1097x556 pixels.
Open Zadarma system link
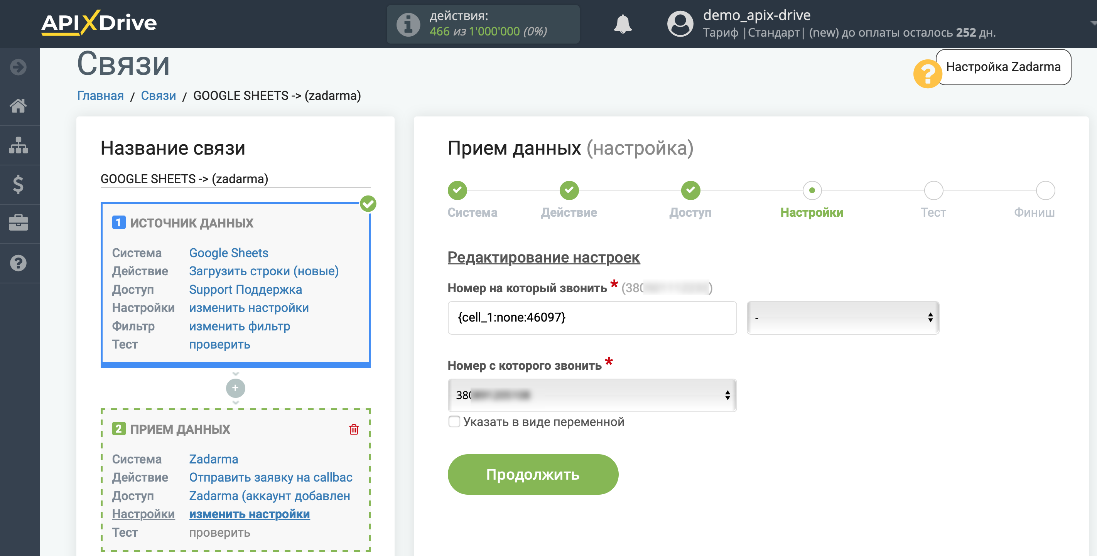point(214,459)
